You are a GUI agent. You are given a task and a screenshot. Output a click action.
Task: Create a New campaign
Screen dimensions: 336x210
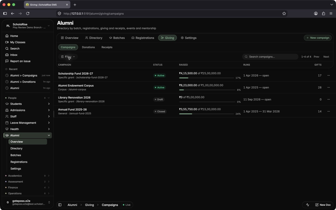pos(318,38)
